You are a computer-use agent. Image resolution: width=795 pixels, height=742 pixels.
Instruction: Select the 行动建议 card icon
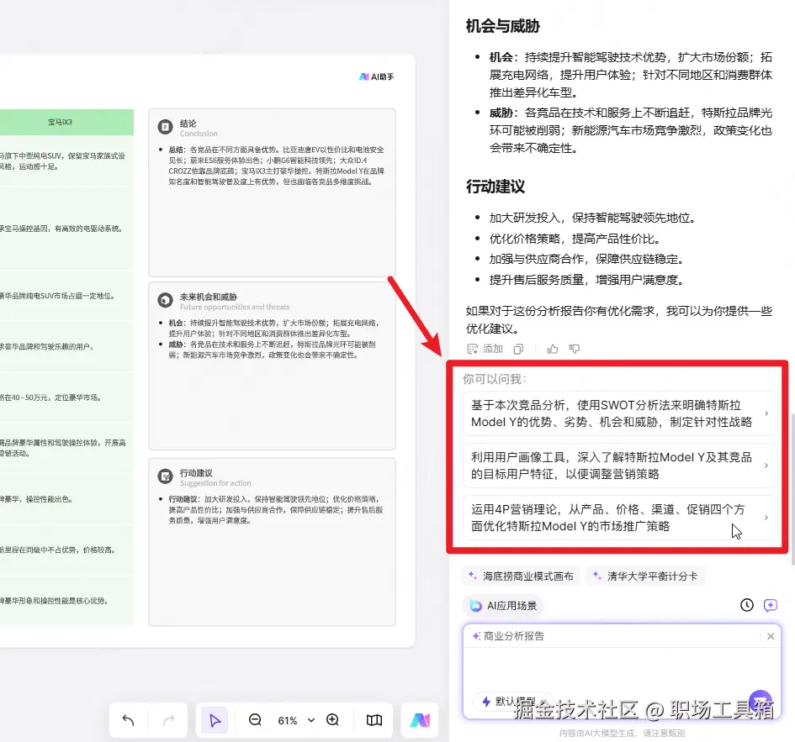(165, 476)
